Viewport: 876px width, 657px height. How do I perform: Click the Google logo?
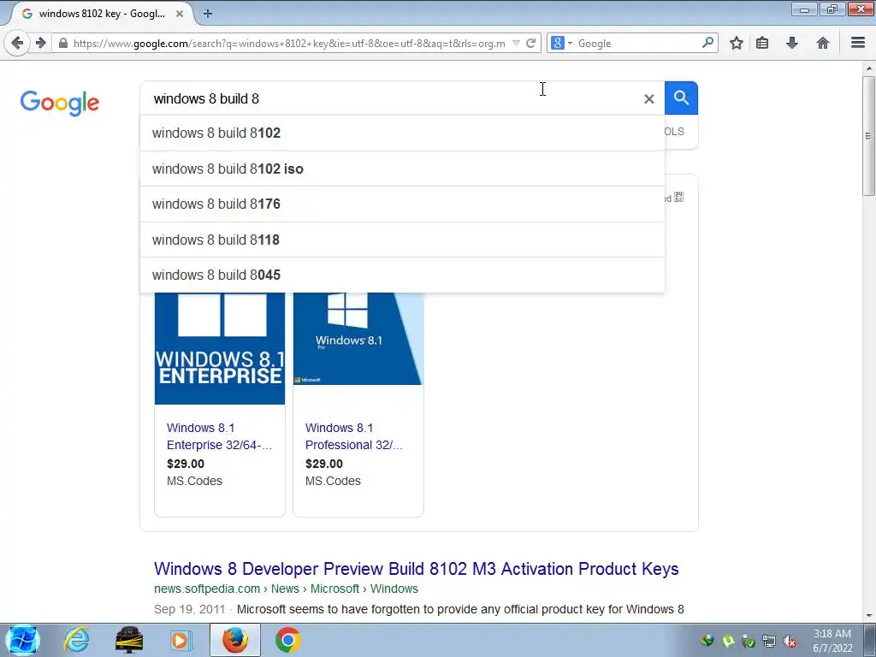[x=60, y=103]
